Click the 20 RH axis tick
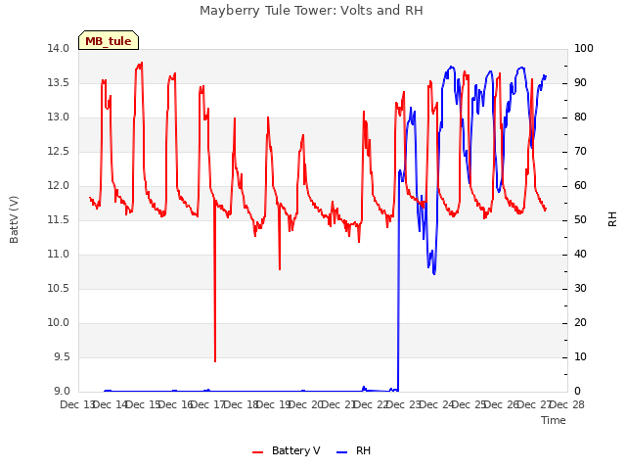 [x=580, y=323]
